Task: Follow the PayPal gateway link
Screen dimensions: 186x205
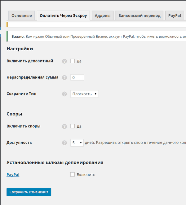Action: (13, 175)
